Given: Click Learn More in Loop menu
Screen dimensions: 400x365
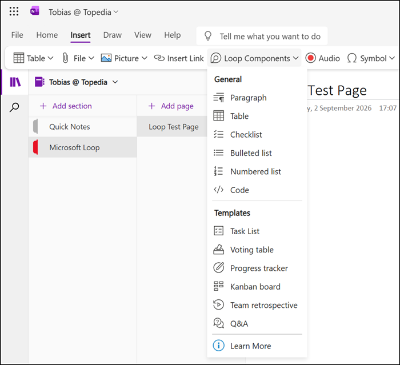Looking at the screenshot, I should pos(257,346).
